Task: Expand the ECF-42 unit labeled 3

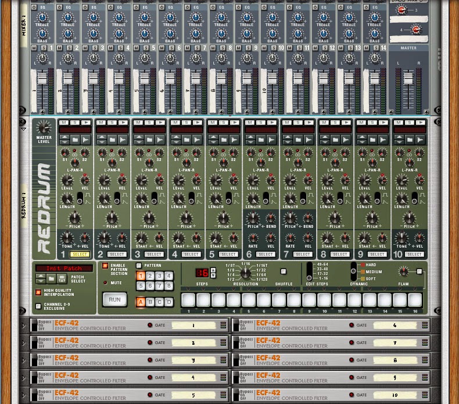Action: pos(24,360)
